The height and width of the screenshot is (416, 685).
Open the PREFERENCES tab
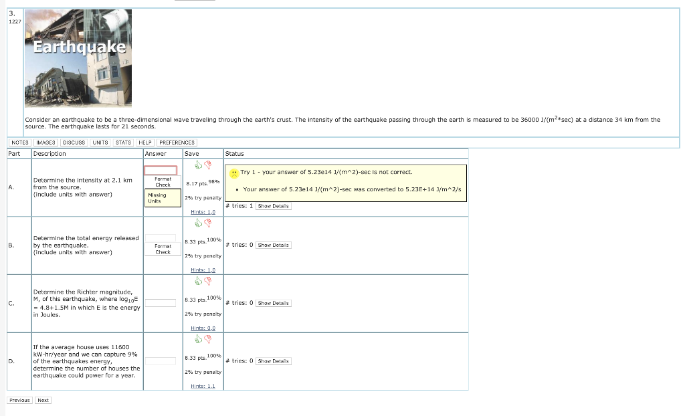click(x=177, y=142)
